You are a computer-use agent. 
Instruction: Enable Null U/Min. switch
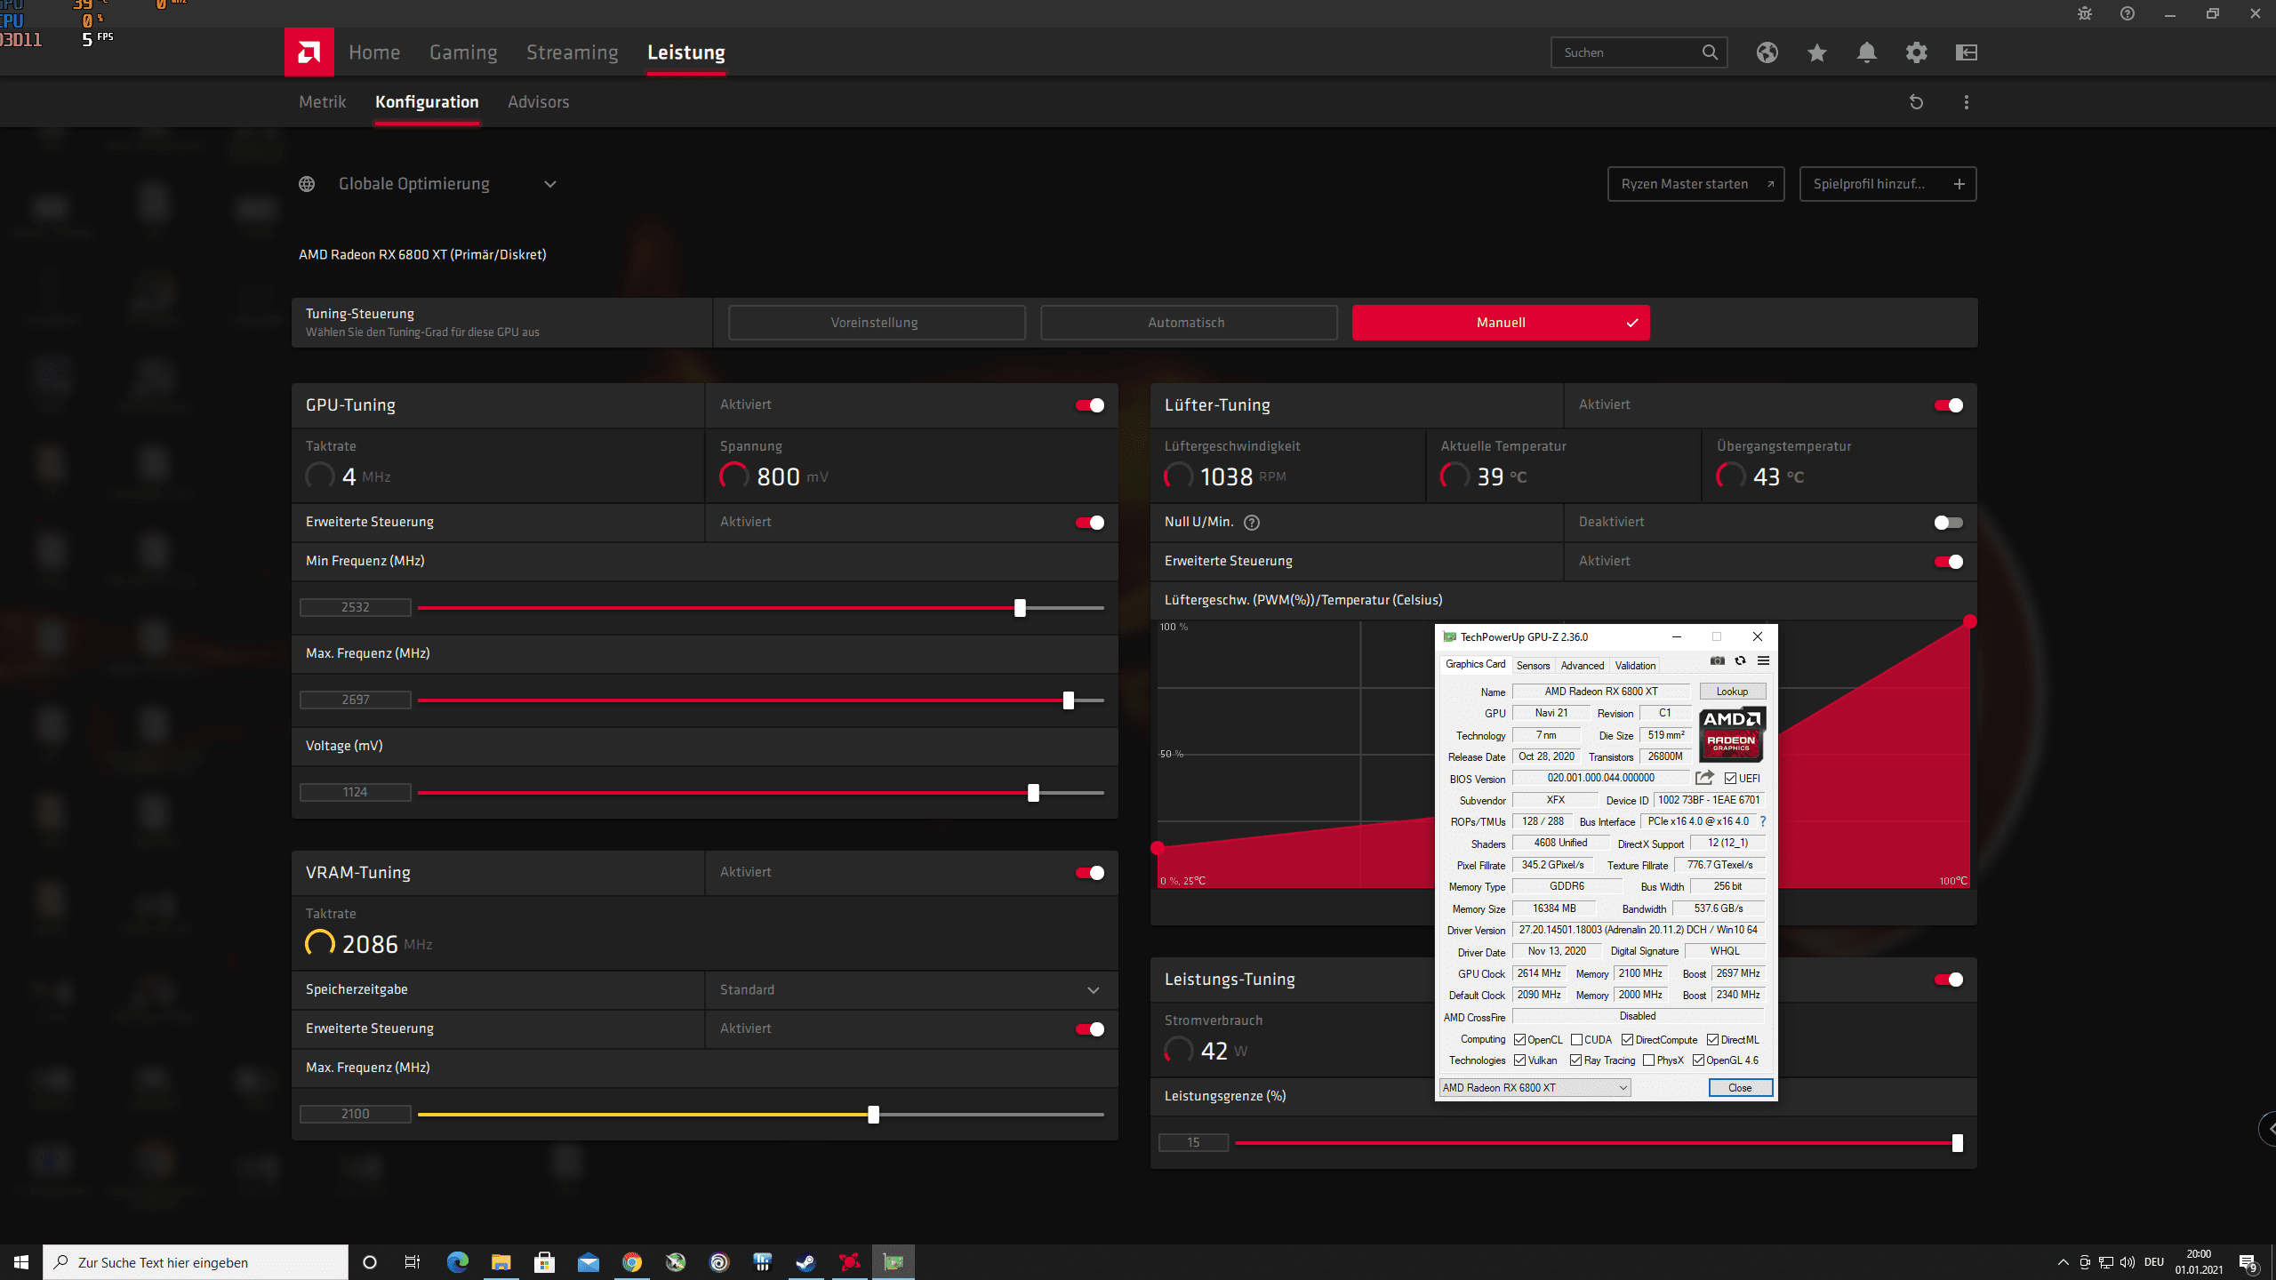point(1948,523)
